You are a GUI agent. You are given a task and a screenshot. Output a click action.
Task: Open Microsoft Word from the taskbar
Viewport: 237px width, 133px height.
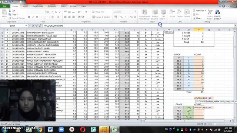(x=50, y=129)
